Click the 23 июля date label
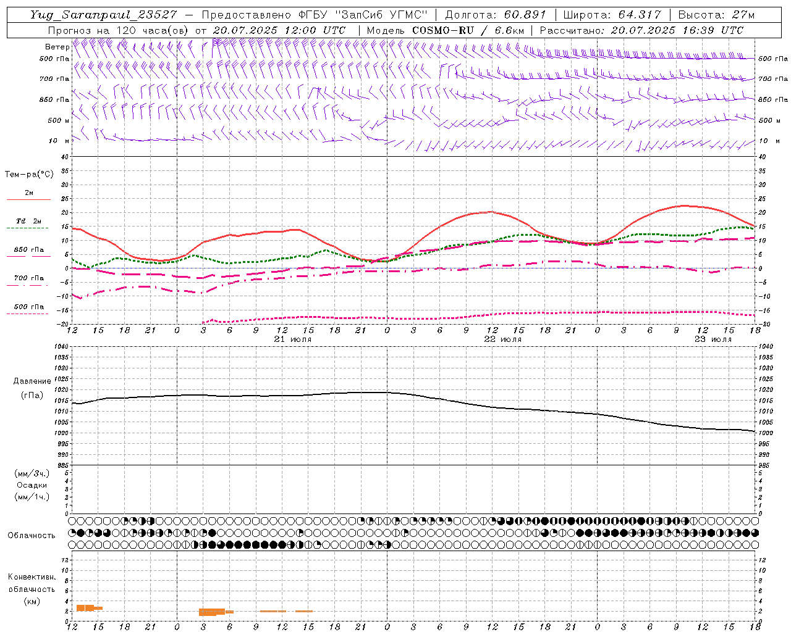 (713, 339)
